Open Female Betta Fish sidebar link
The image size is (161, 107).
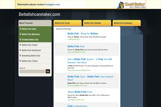tap(30, 39)
